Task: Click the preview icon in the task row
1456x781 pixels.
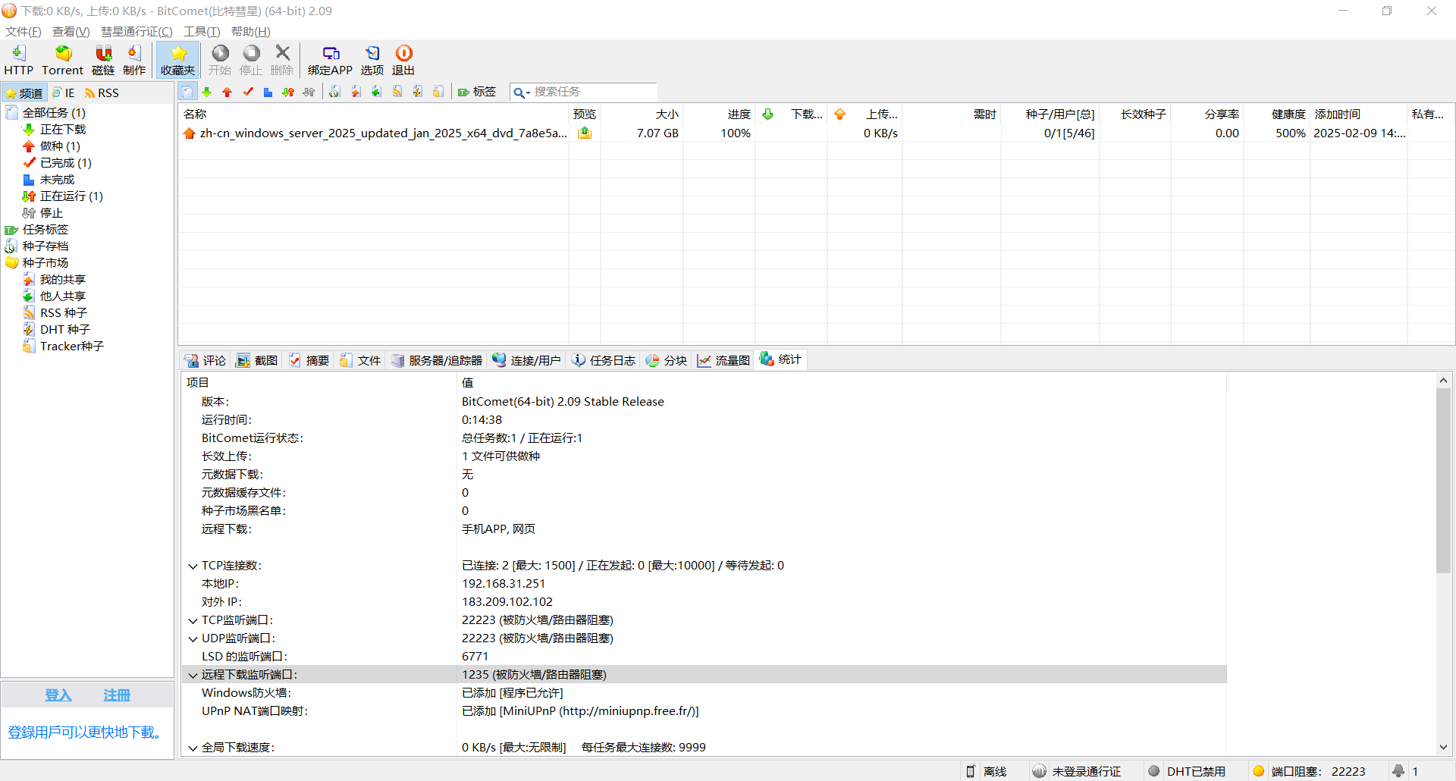Action: click(585, 133)
